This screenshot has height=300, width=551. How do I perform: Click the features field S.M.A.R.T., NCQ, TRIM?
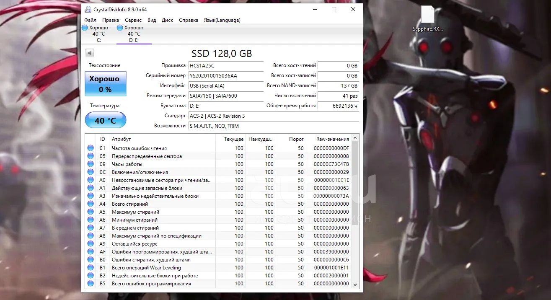coord(274,126)
